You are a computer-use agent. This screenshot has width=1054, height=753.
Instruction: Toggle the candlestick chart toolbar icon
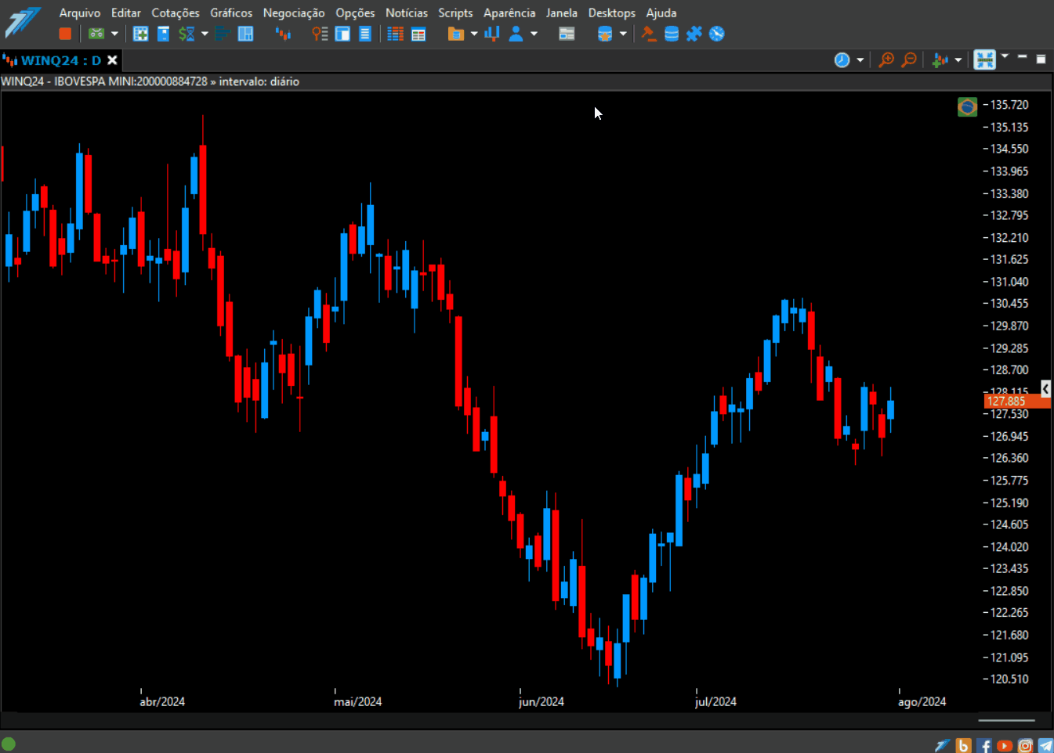283,34
